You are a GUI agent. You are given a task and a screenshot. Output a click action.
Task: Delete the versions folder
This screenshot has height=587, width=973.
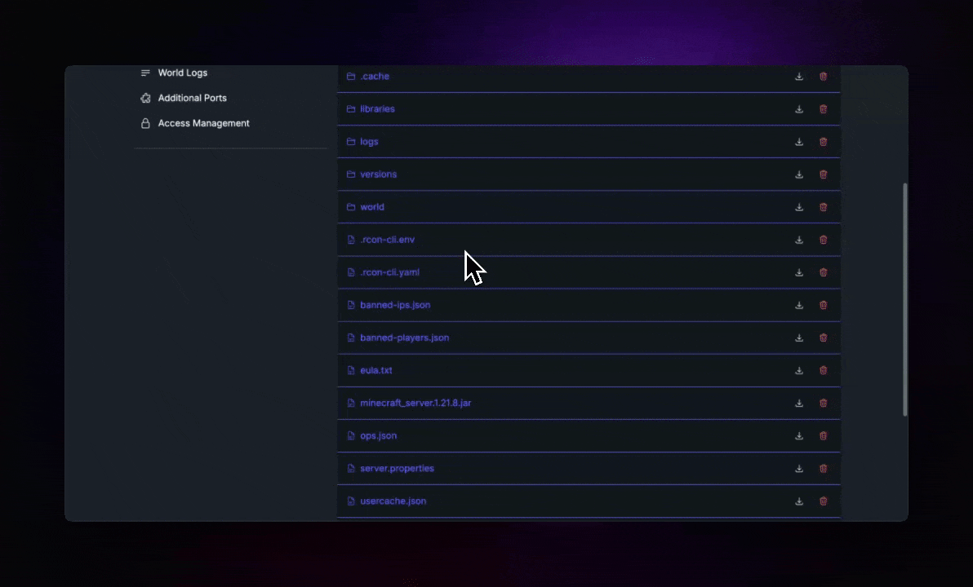(x=824, y=174)
